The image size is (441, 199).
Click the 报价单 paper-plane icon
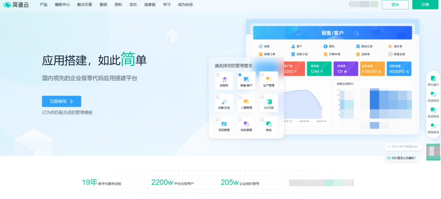click(x=390, y=46)
